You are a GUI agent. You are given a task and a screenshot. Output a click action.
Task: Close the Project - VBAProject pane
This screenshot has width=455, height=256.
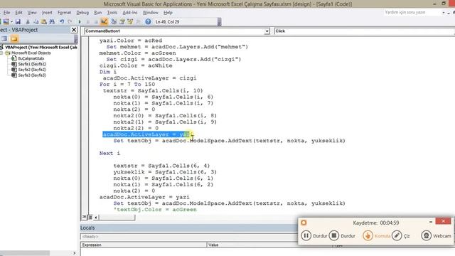74,30
